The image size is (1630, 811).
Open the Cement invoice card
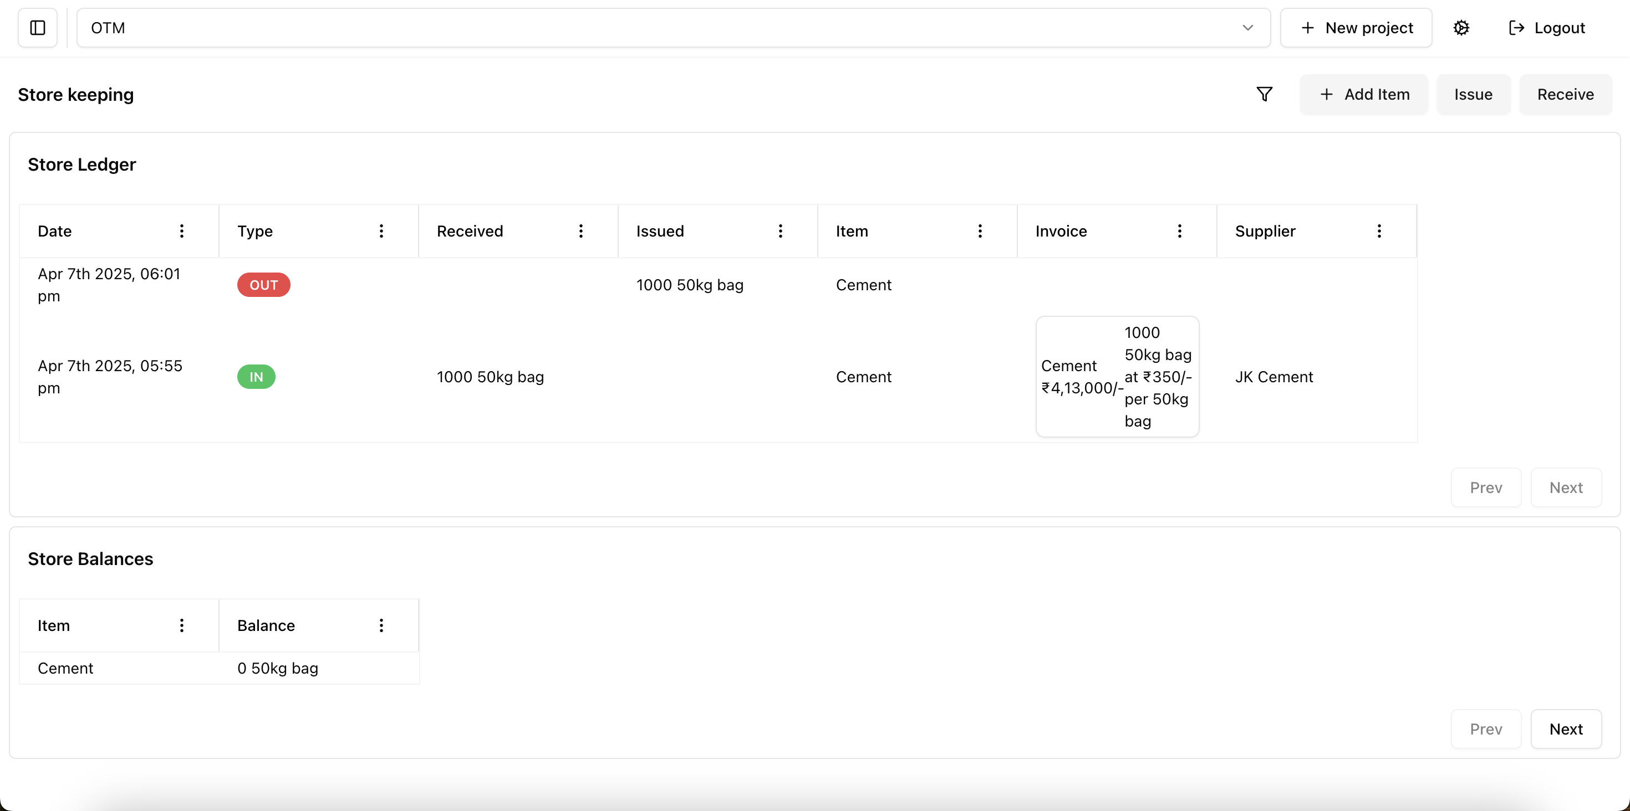click(x=1117, y=377)
